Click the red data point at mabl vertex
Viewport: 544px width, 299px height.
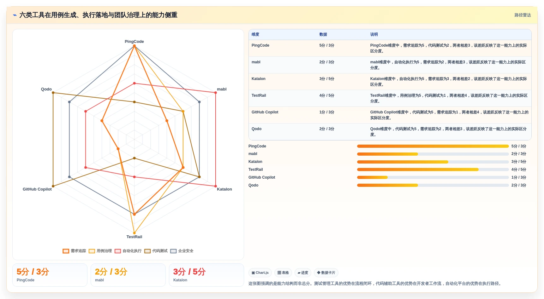tap(216, 93)
